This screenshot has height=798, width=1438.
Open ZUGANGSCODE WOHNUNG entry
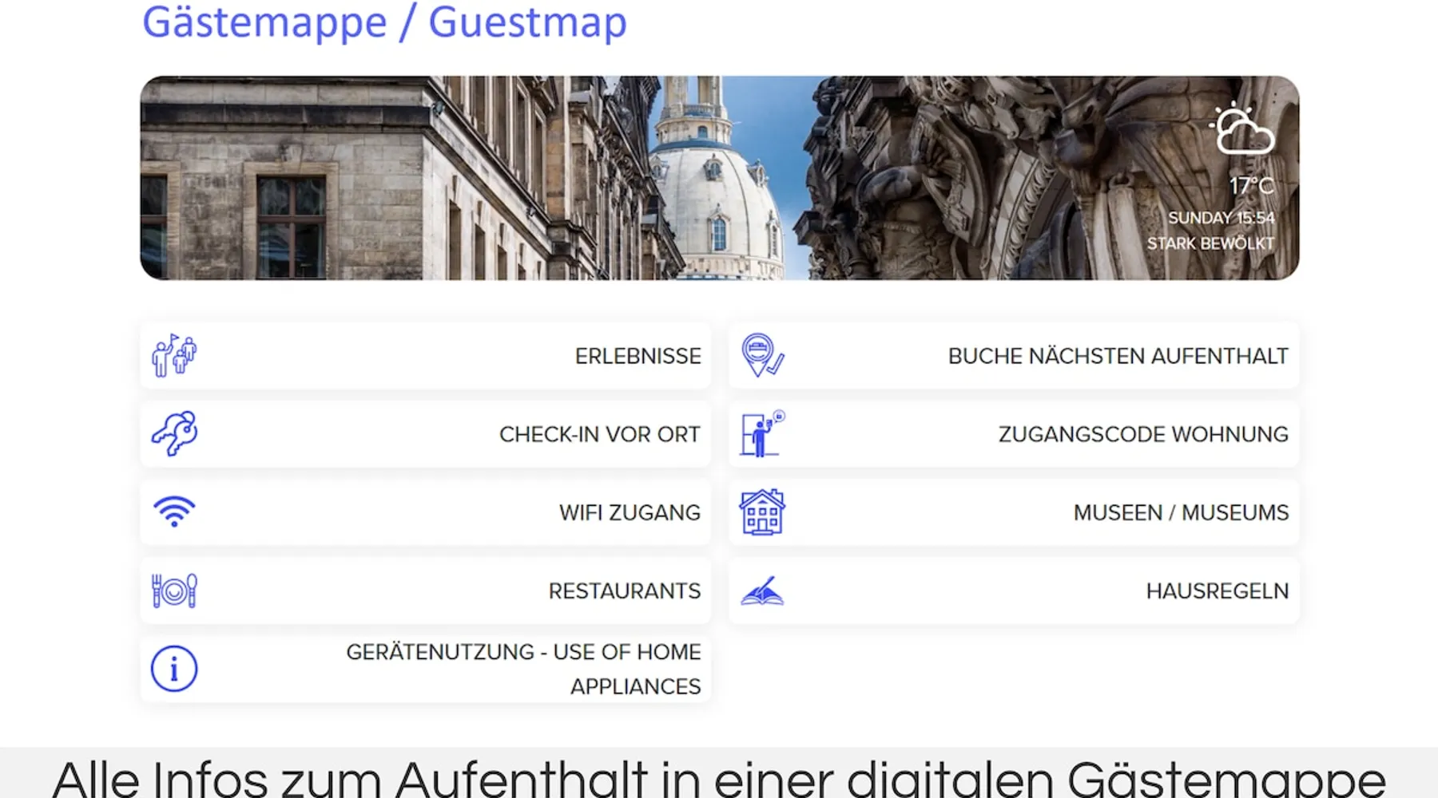coord(1142,434)
